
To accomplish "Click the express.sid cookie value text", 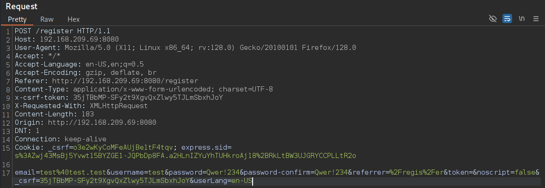I will pos(186,156).
